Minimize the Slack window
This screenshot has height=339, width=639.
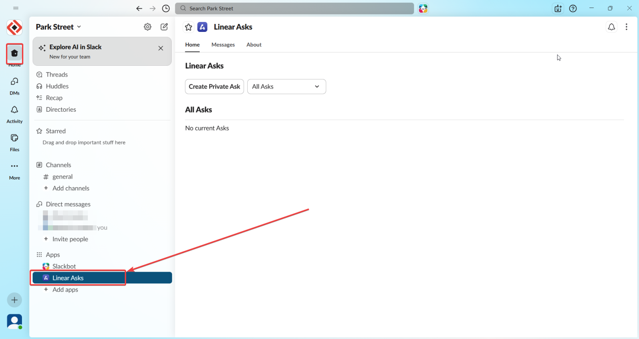[591, 8]
